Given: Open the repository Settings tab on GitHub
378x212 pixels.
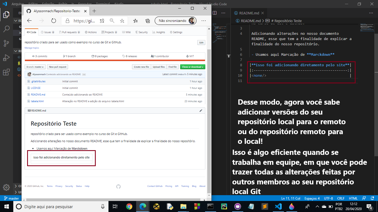Looking at the screenshot, I should (176, 32).
